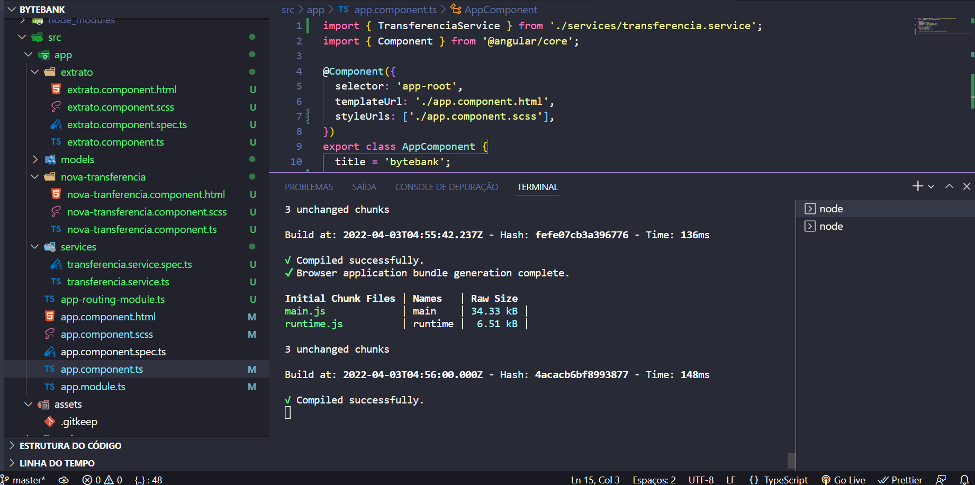Collapse the app folder chevron

tap(29, 55)
